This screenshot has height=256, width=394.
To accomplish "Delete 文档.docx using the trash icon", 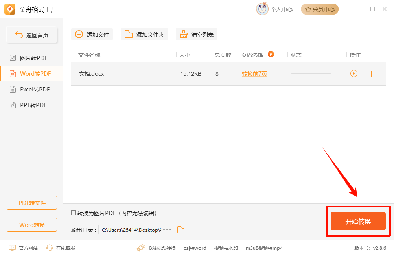I will click(369, 73).
